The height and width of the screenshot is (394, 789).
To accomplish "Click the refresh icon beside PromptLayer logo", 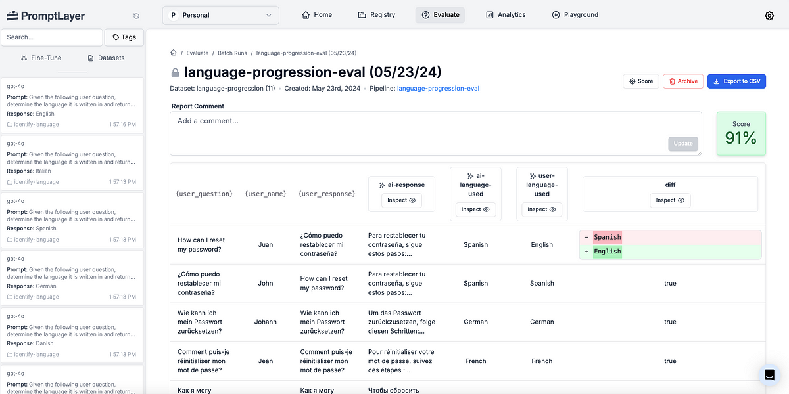I will pos(136,16).
